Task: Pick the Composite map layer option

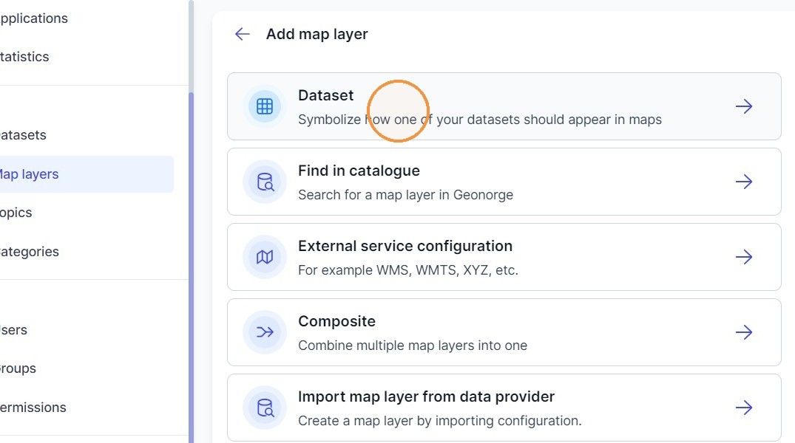Action: pos(504,332)
